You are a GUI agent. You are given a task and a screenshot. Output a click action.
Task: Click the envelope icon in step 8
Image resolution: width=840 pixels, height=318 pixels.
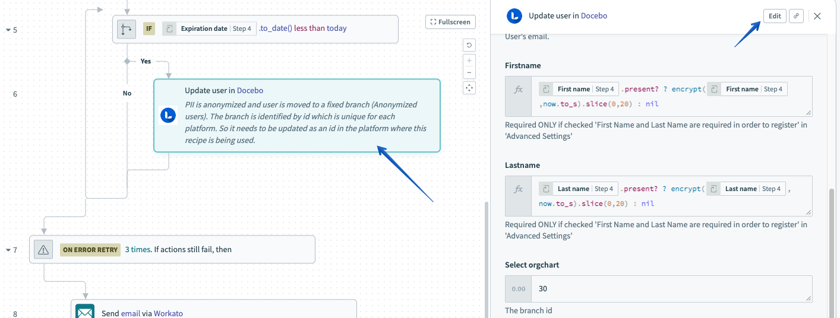[x=86, y=312]
